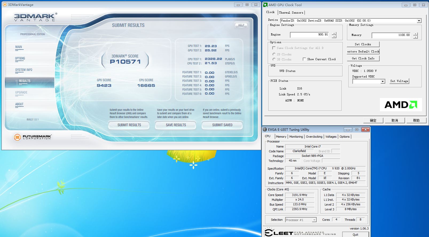Switch to the Clock tab
The height and width of the screenshot is (237, 429).
tap(270, 12)
